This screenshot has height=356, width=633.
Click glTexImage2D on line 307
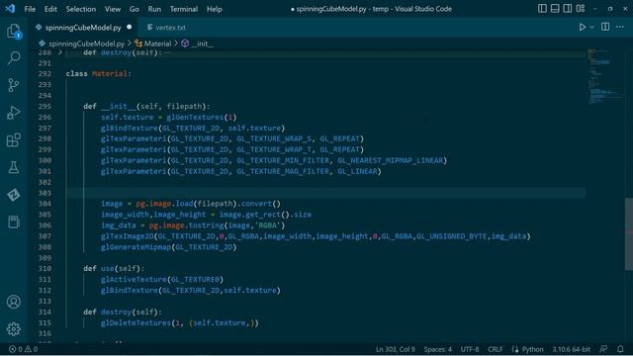coord(128,236)
